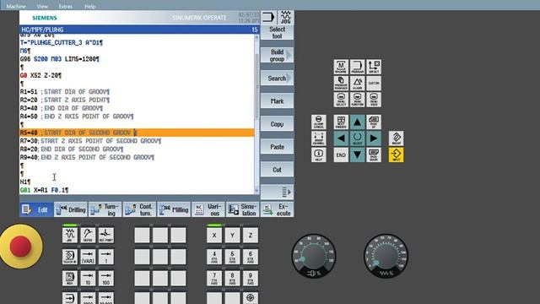Image resolution: width=540 pixels, height=304 pixels.
Task: Move cursor right with the arrow key
Action: [374, 138]
